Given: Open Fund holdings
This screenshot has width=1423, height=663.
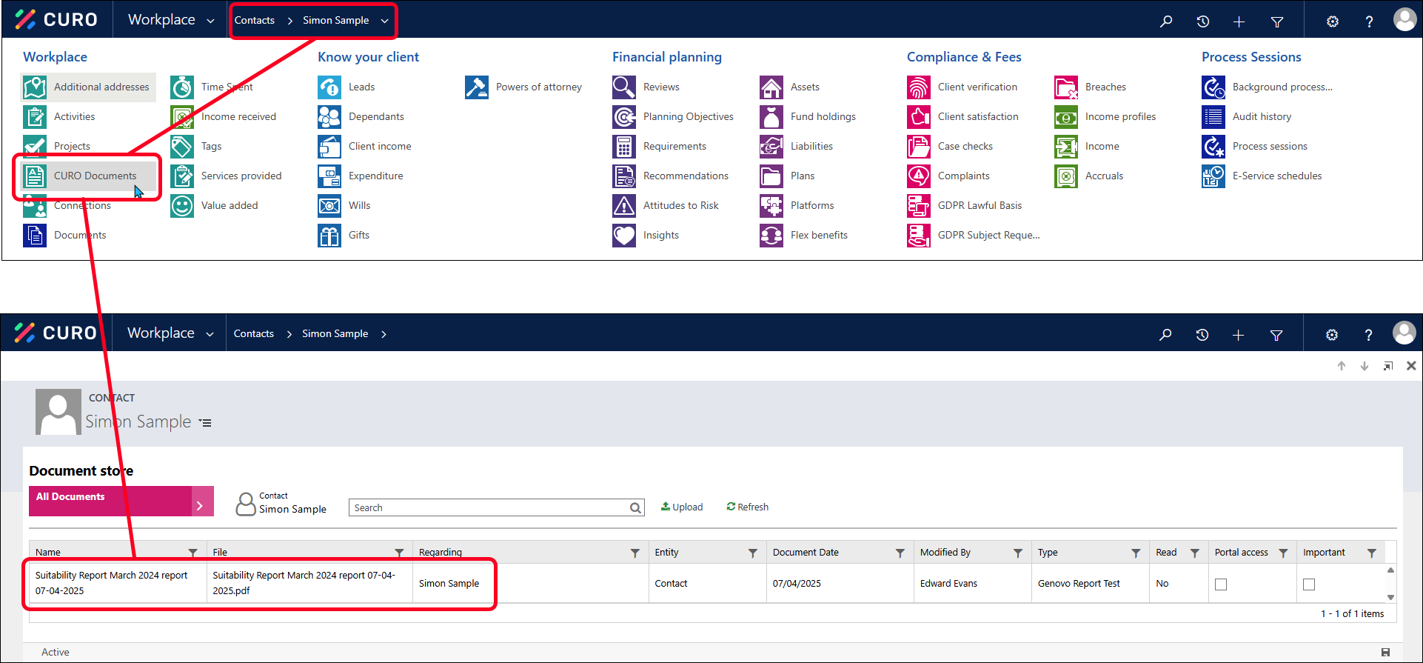Looking at the screenshot, I should (807, 117).
